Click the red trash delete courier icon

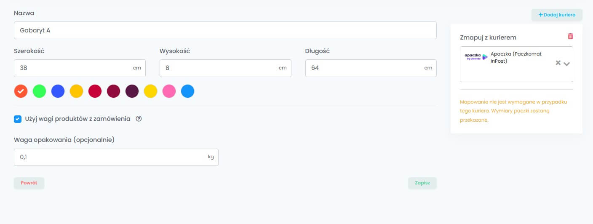[570, 36]
